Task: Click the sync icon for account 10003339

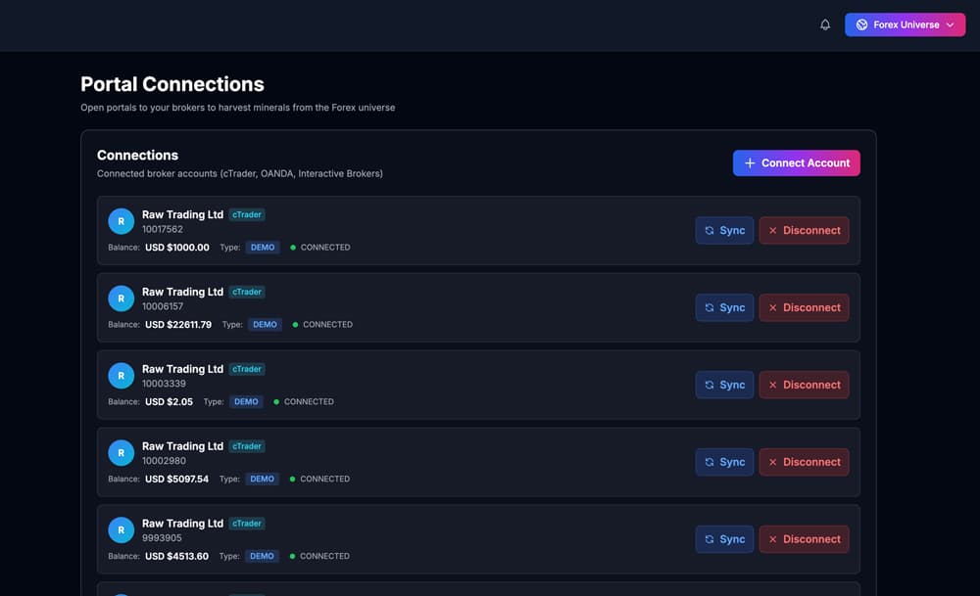Action: (x=710, y=385)
